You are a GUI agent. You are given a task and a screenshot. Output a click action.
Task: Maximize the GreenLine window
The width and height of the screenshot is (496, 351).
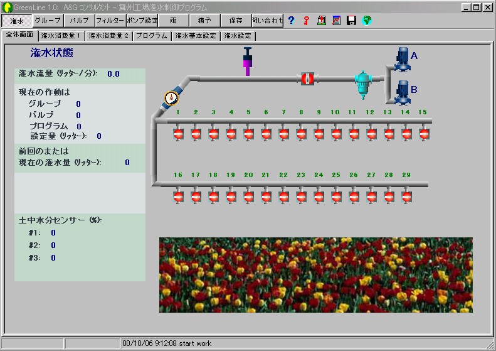[x=477, y=7]
